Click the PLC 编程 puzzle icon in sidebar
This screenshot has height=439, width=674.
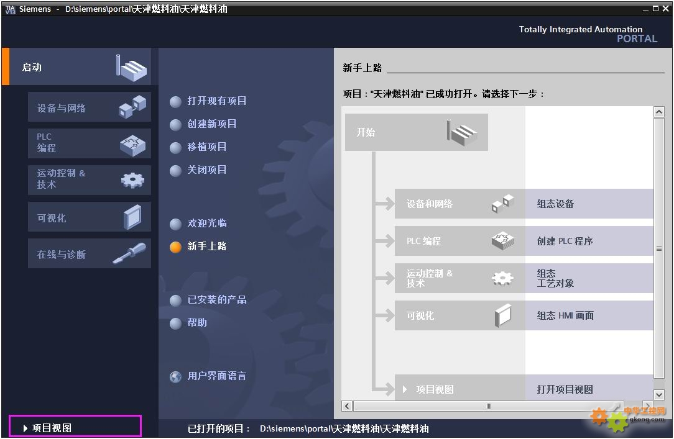132,146
